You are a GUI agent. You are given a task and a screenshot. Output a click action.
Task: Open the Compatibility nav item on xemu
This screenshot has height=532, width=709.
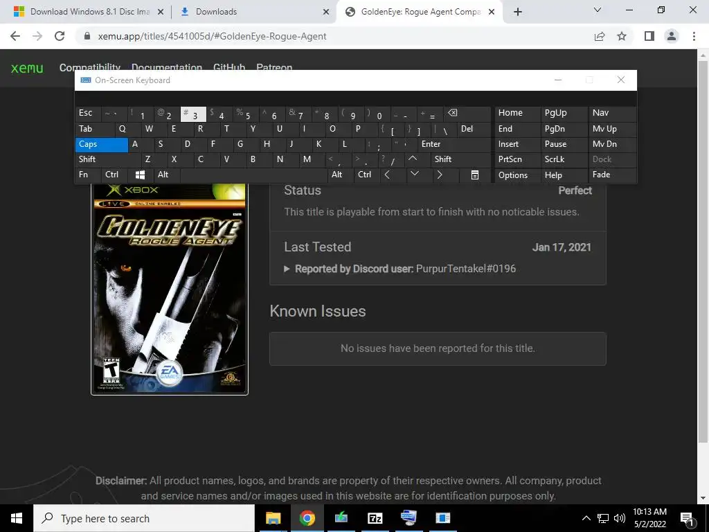90,67
